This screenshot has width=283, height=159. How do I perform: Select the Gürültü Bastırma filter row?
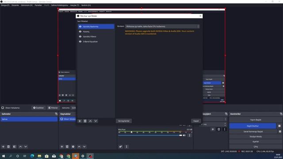click(96, 26)
